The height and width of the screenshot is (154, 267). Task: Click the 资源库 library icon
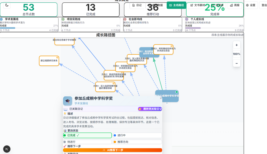tap(213, 5)
